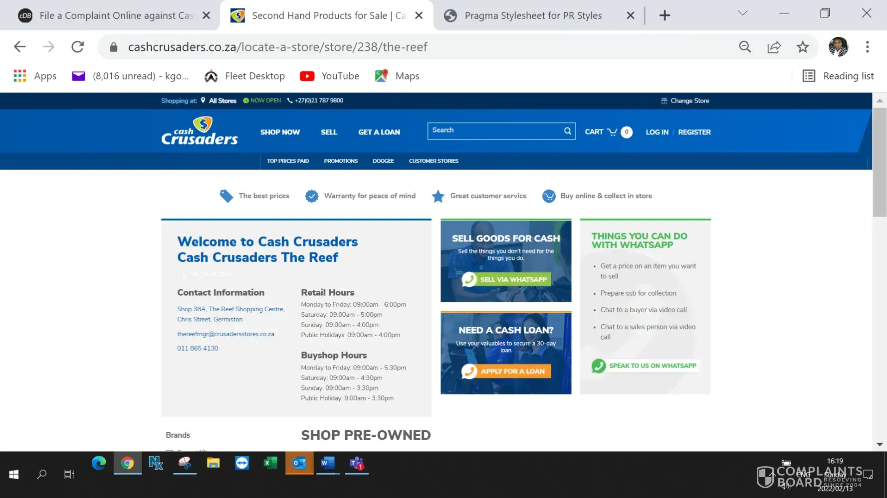Image resolution: width=887 pixels, height=498 pixels.
Task: Click the Buyshop Hours heading
Action: 334,355
